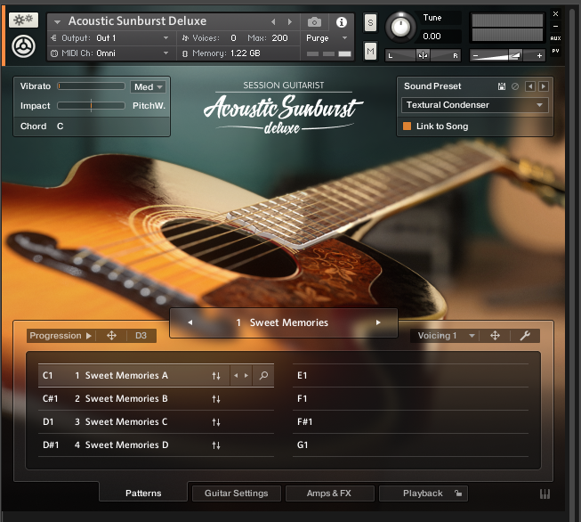This screenshot has width=581, height=522.
Task: Go to previous song before Sweet Memories
Action: pyautogui.click(x=190, y=322)
